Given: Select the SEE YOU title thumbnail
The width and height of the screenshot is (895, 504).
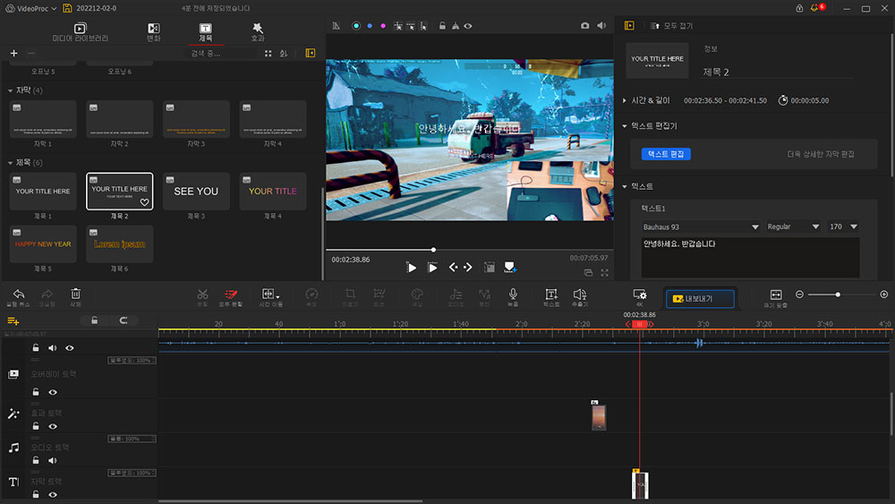Looking at the screenshot, I should pos(196,192).
